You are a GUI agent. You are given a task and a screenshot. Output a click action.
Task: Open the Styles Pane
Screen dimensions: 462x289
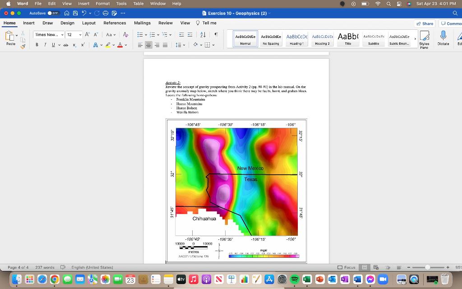(x=424, y=37)
